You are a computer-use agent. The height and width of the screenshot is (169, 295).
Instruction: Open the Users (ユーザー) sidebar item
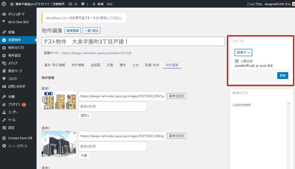[x=13, y=112]
